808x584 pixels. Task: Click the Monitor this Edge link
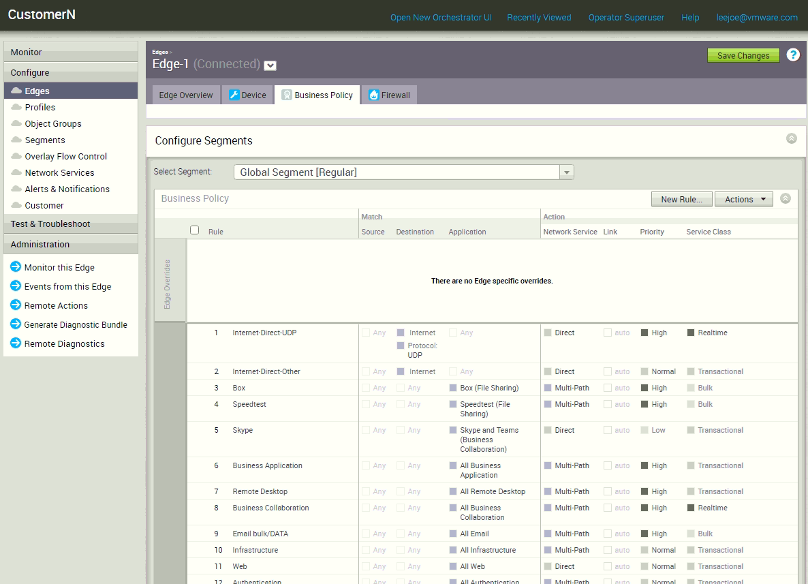click(59, 268)
